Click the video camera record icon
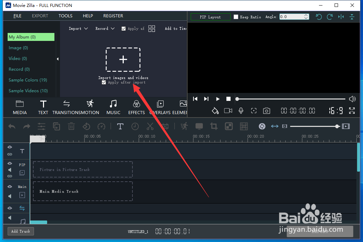 [228, 111]
